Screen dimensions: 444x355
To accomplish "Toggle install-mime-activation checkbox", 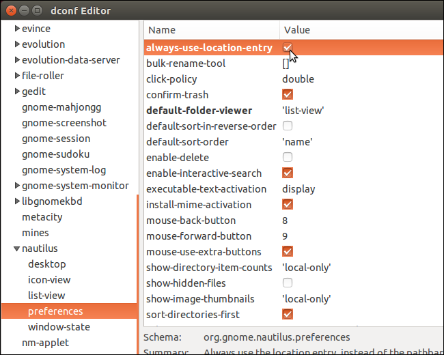I will click(x=287, y=204).
